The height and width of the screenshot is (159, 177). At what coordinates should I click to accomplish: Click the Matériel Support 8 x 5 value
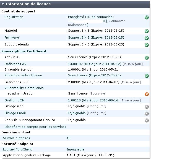click(x=96, y=31)
